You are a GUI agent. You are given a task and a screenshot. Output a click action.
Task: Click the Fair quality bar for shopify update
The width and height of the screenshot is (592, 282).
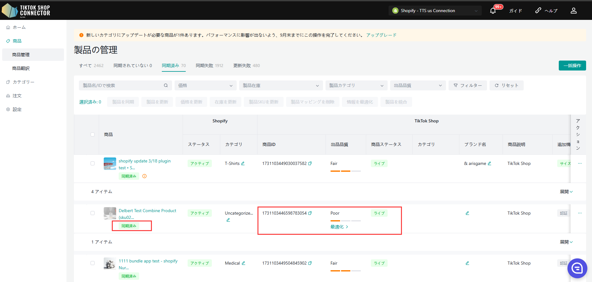click(x=345, y=171)
